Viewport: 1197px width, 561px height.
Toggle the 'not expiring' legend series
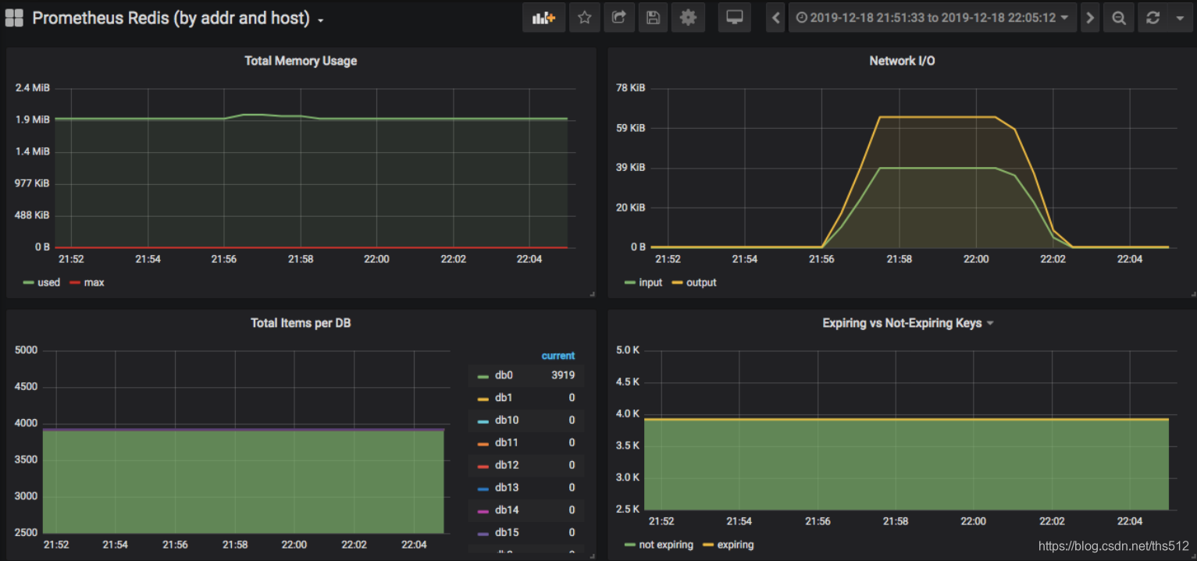(x=666, y=545)
